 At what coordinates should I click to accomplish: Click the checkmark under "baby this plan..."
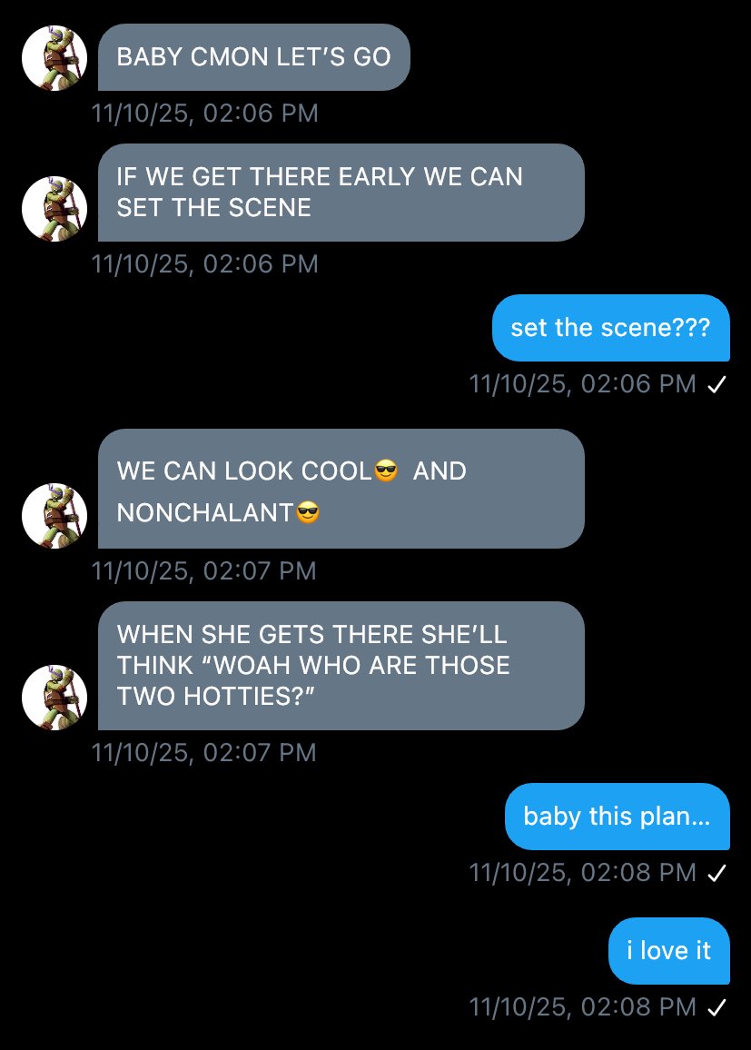point(716,873)
